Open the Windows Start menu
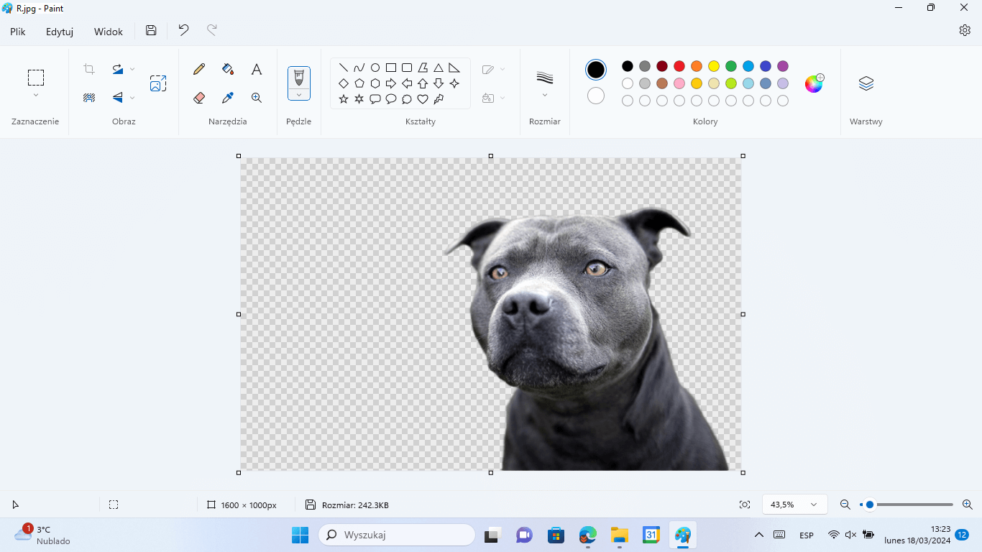This screenshot has width=982, height=552. pos(300,535)
